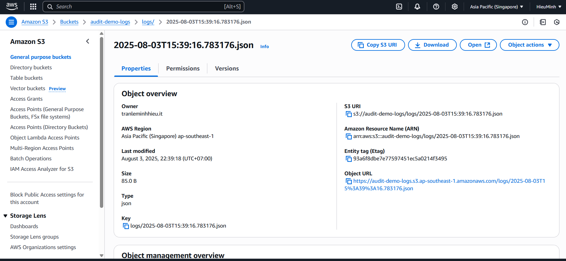Screen dimensions: 566x261
Task: Switch to the Permissions tab
Action: 183,68
